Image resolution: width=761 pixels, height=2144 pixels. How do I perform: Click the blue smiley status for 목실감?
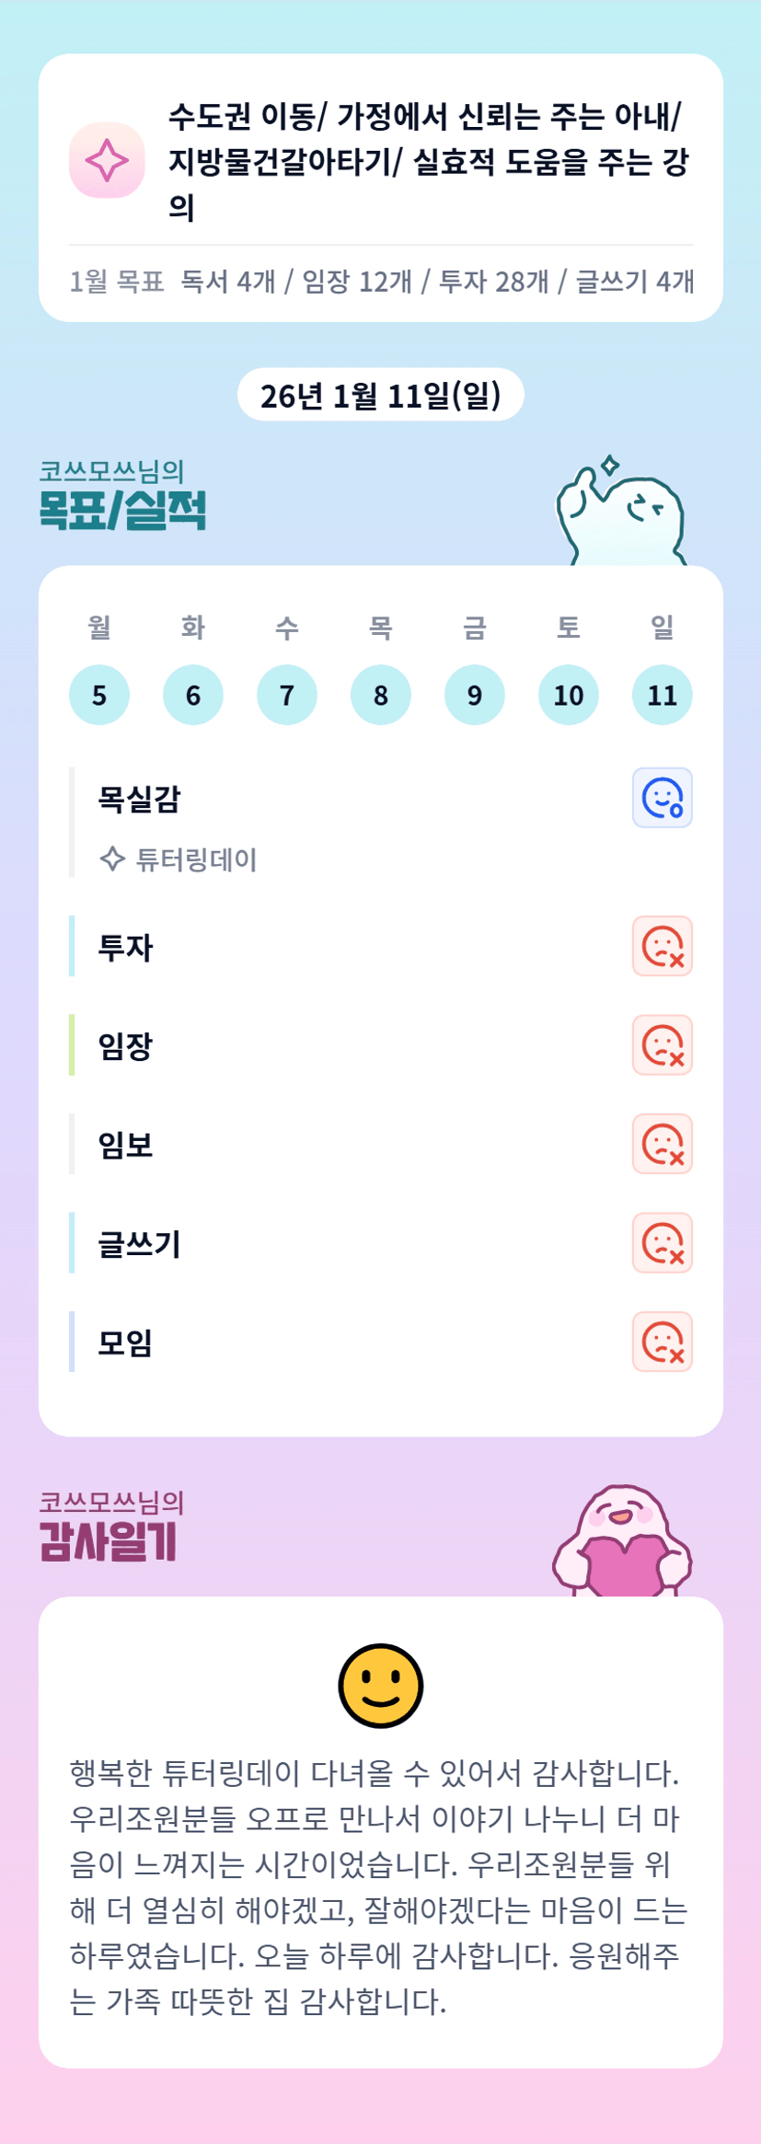tap(662, 798)
